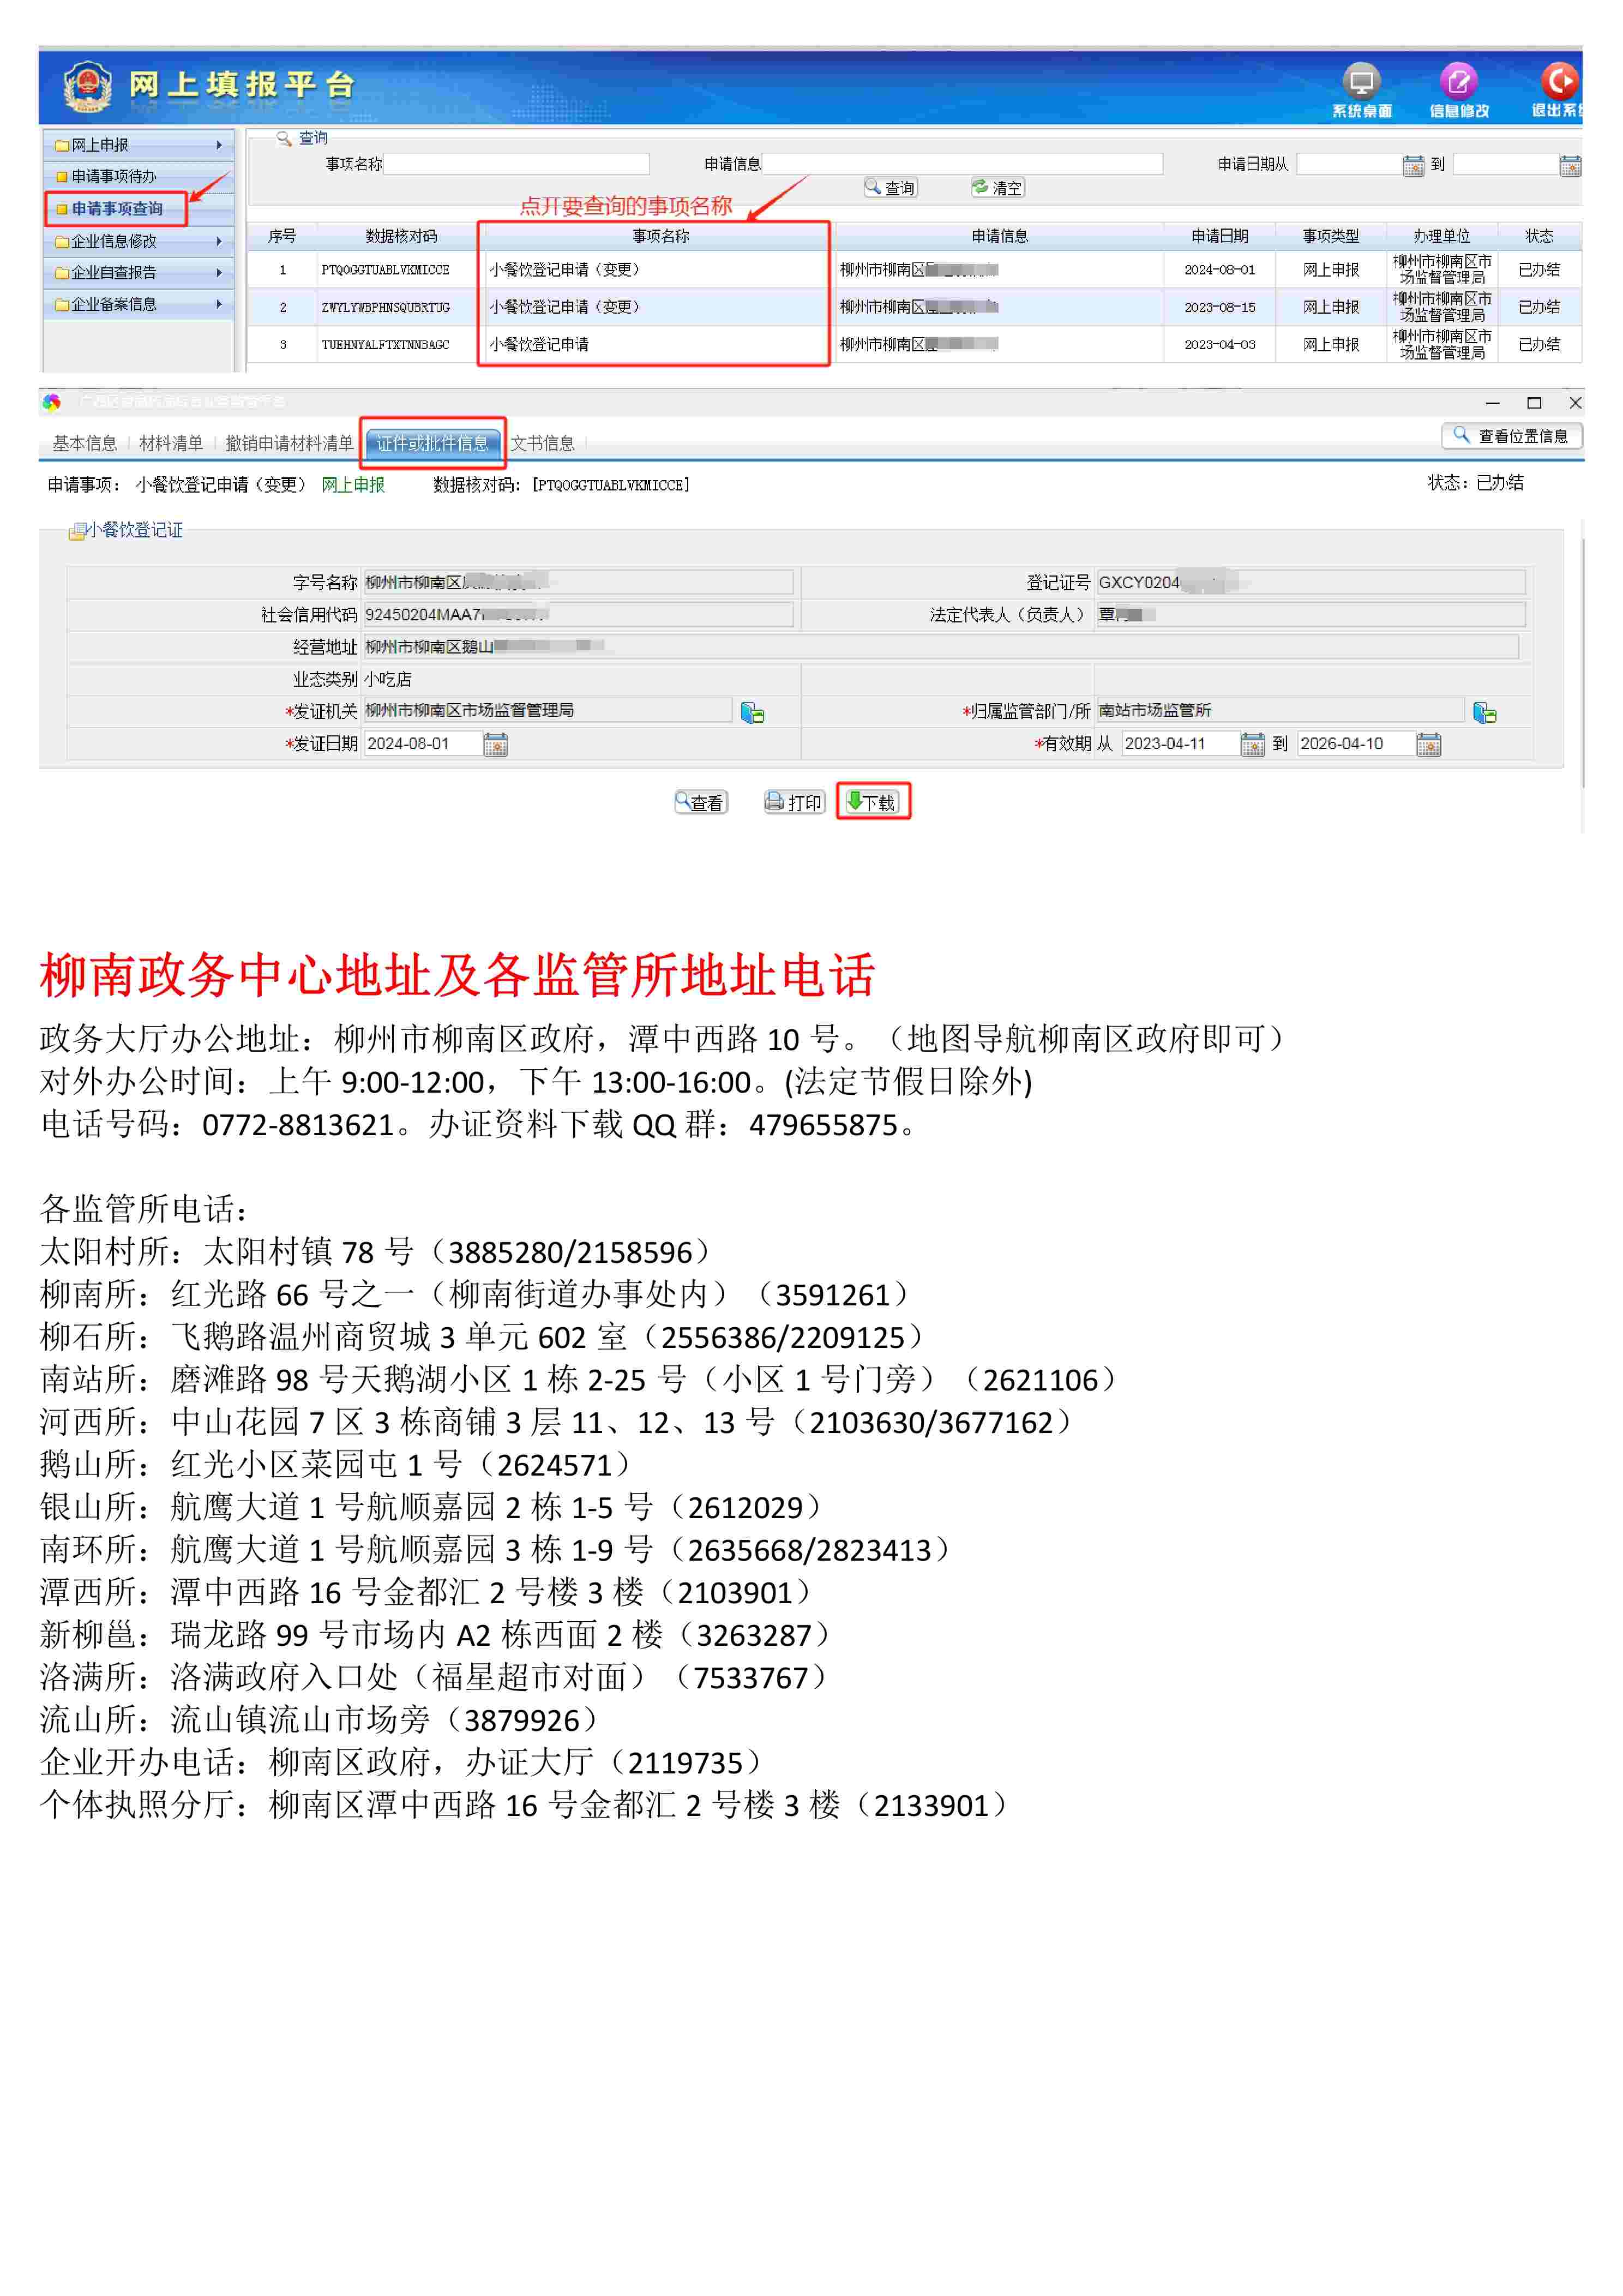Click the 状态 column header
Screen dimensions: 1623x2296
tap(1539, 236)
